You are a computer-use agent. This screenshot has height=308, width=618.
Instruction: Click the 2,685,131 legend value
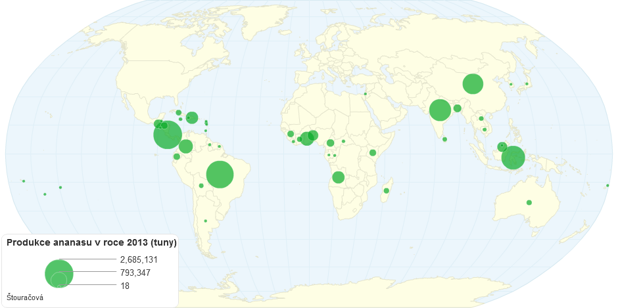coord(137,259)
